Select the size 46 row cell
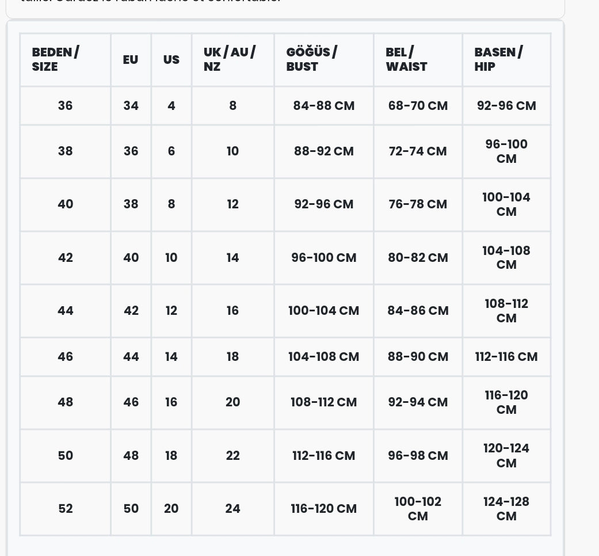 point(66,357)
